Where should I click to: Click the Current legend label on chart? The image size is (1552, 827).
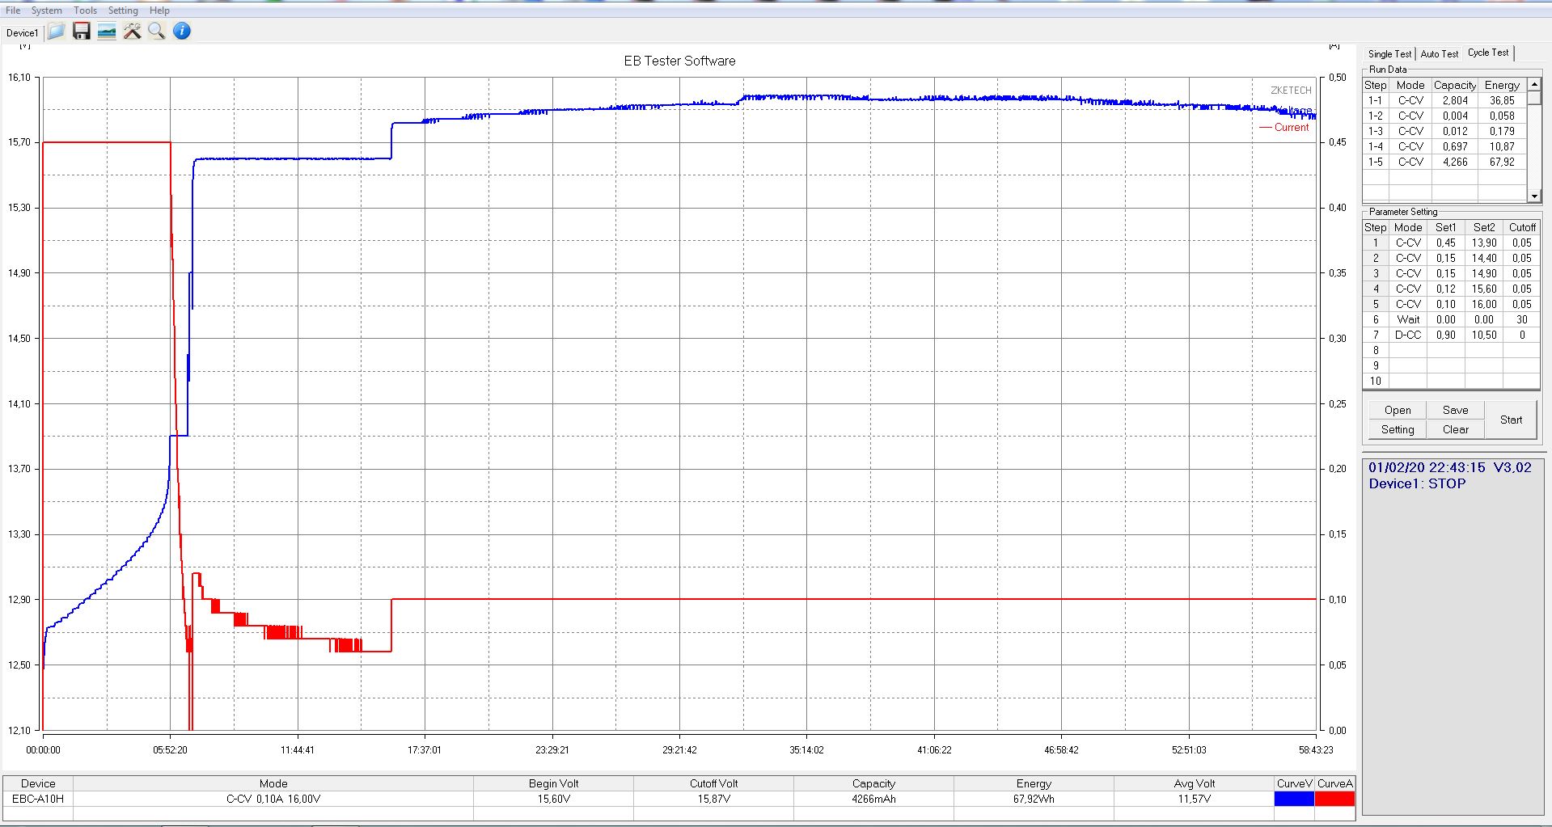pos(1291,127)
